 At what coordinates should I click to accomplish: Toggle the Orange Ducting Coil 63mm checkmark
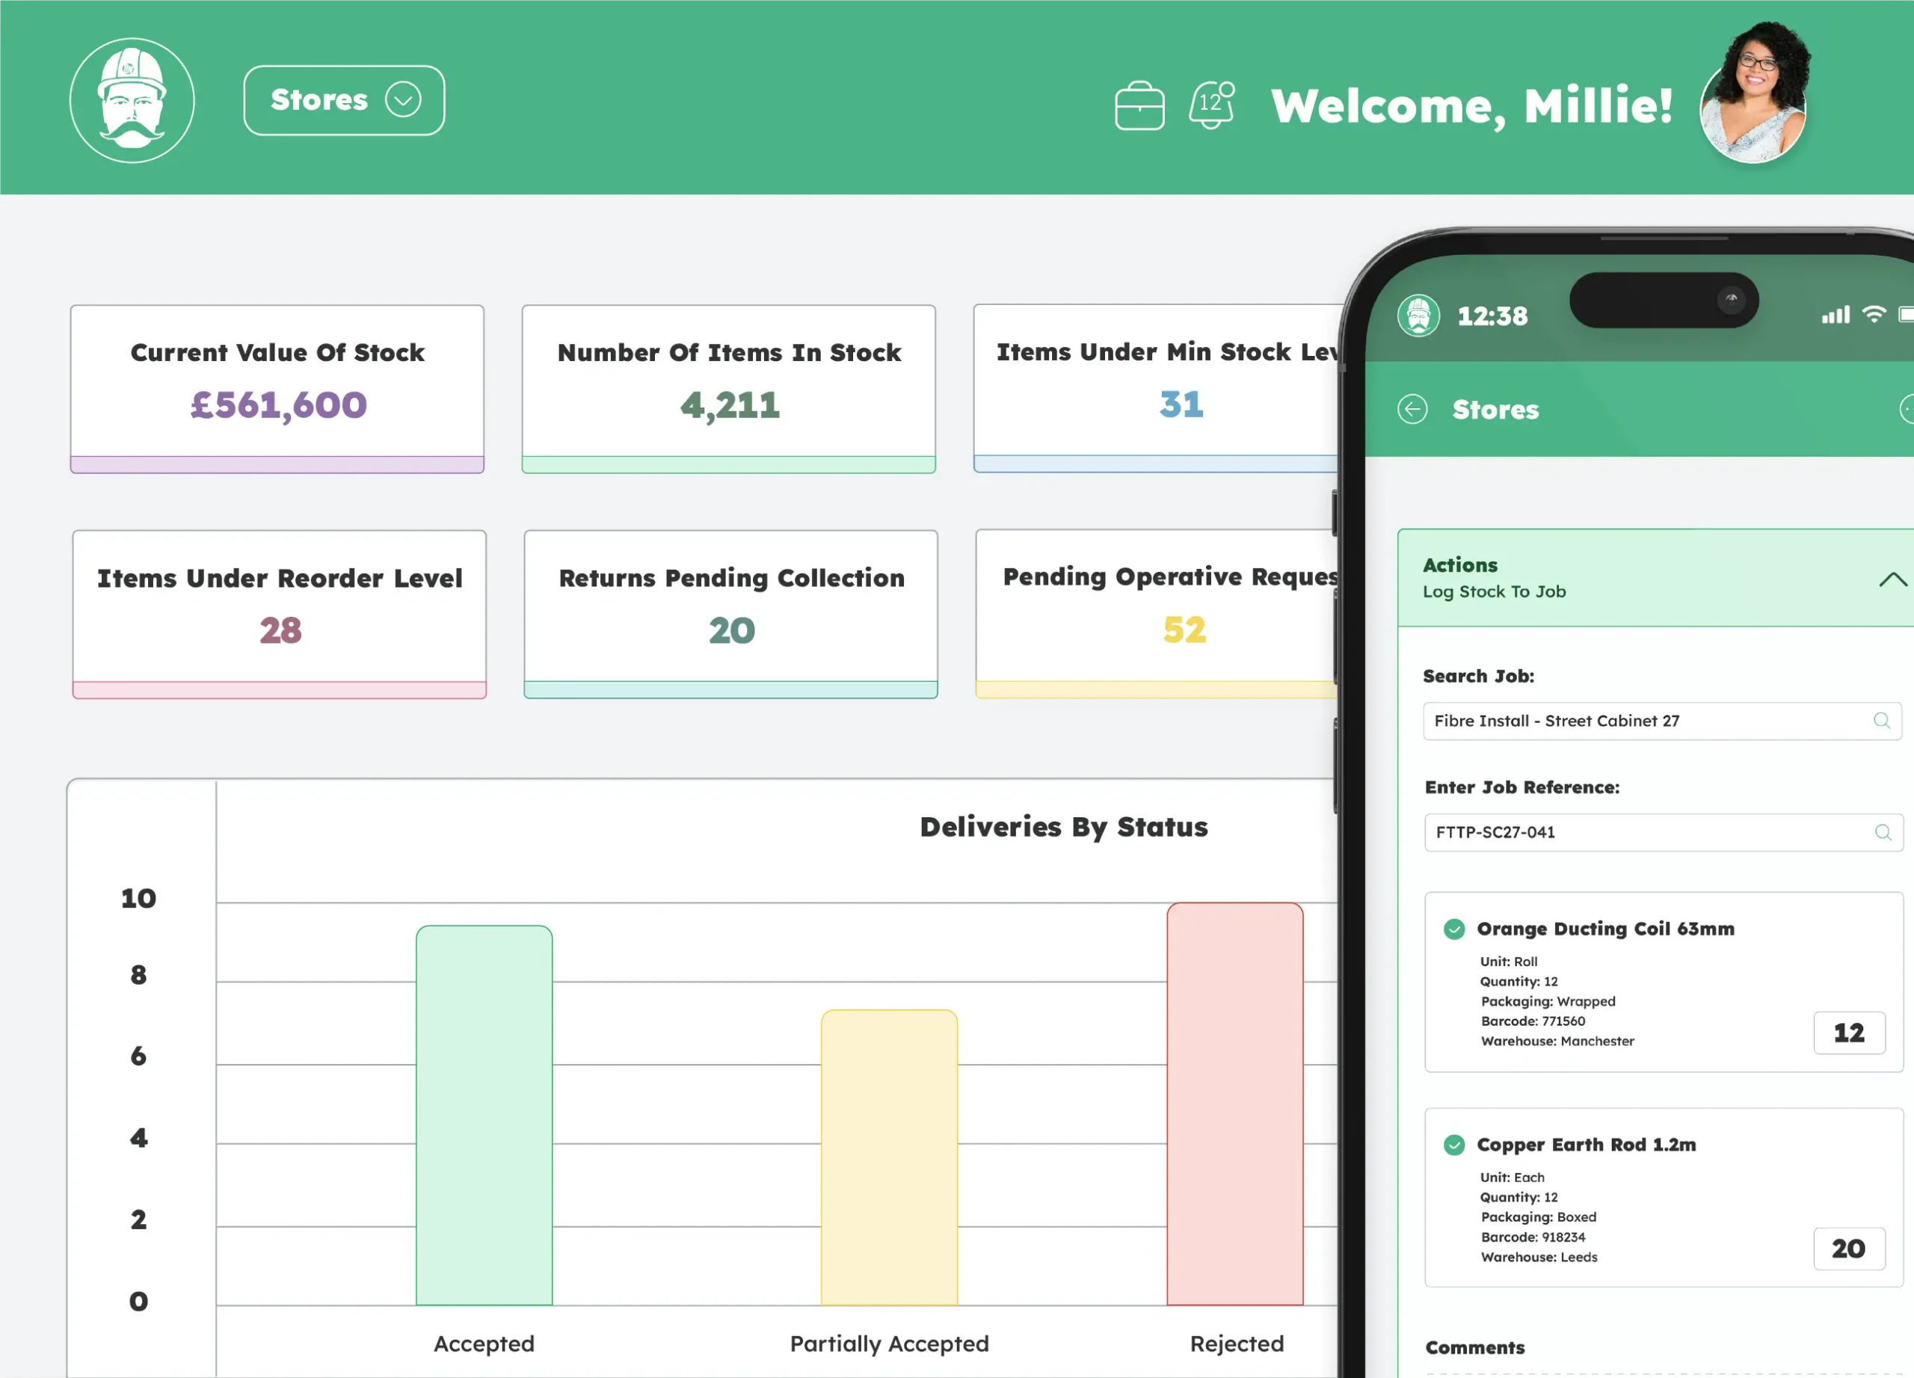coord(1454,929)
